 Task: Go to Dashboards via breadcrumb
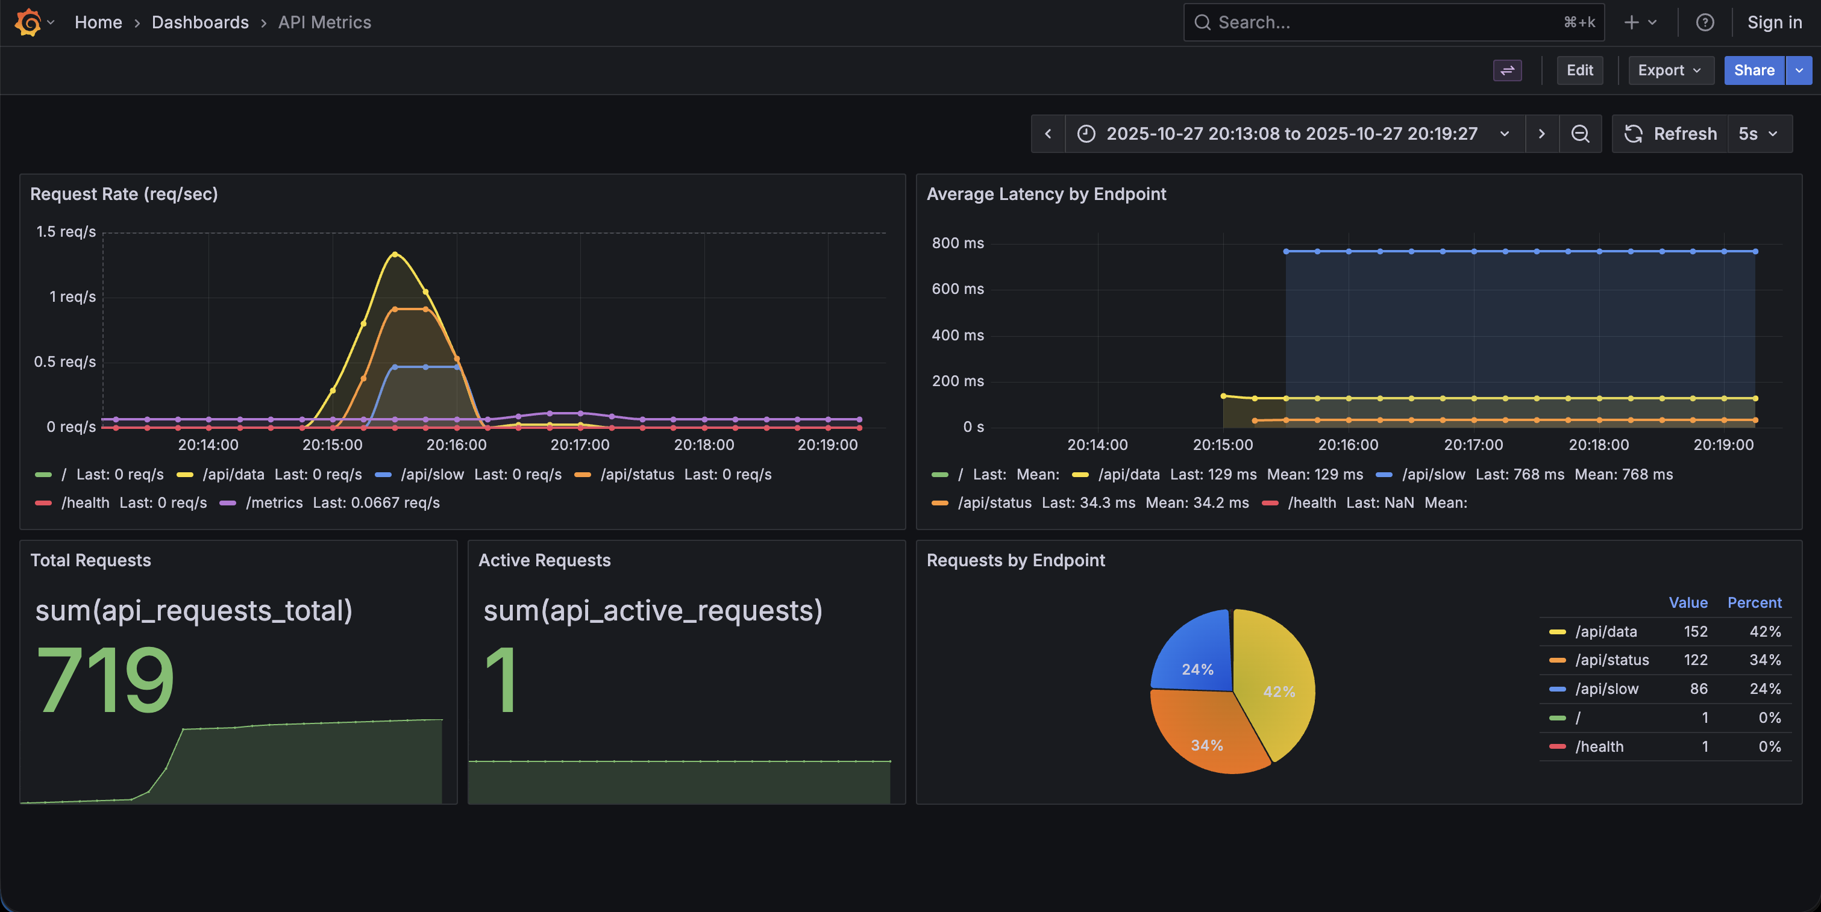[200, 22]
